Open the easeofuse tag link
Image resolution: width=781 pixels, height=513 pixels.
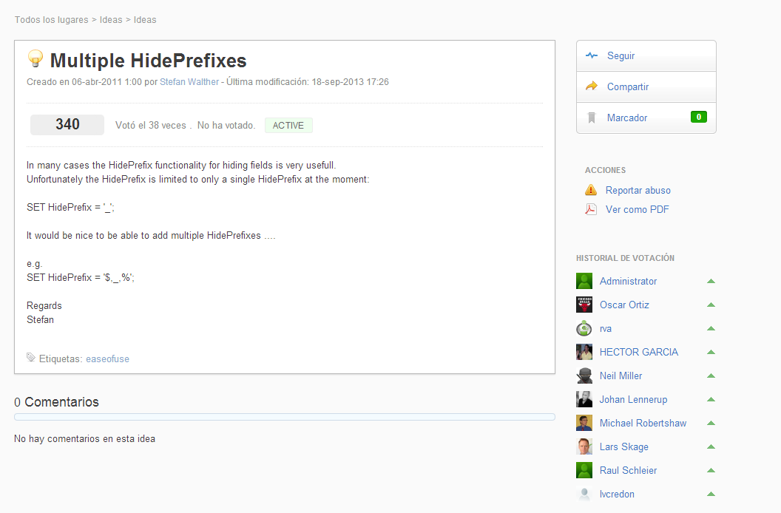tap(107, 359)
